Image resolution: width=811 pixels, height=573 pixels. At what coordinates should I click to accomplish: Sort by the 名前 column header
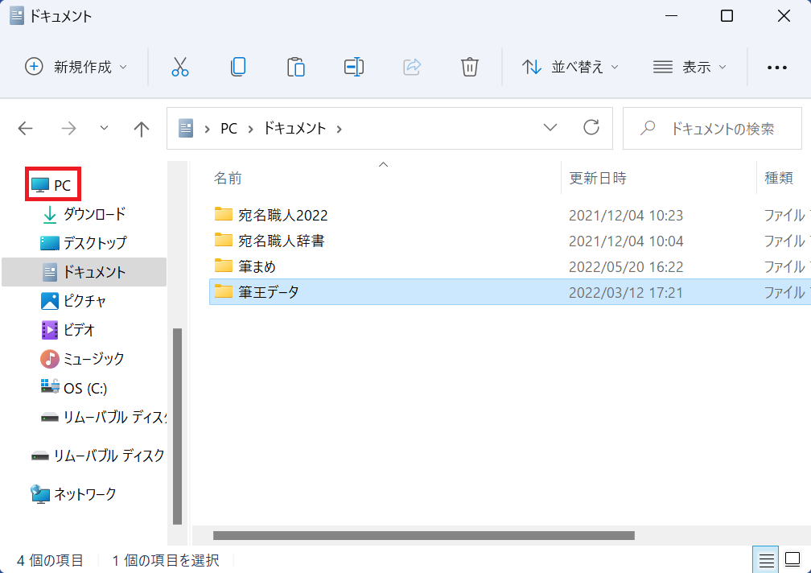[x=228, y=179]
